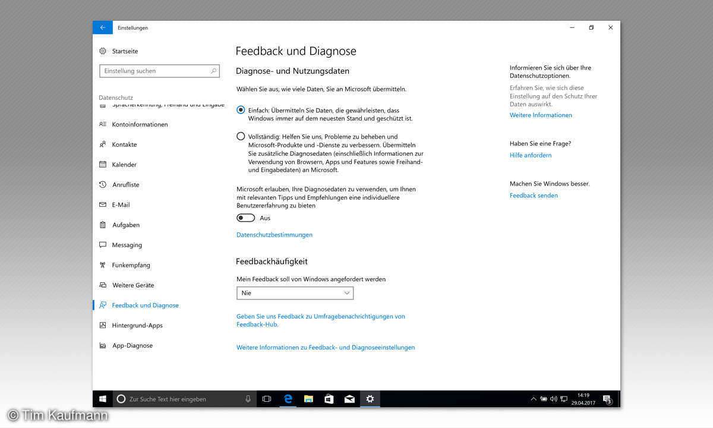
Task: Click the Aufgaben clipboard icon
Action: point(103,225)
